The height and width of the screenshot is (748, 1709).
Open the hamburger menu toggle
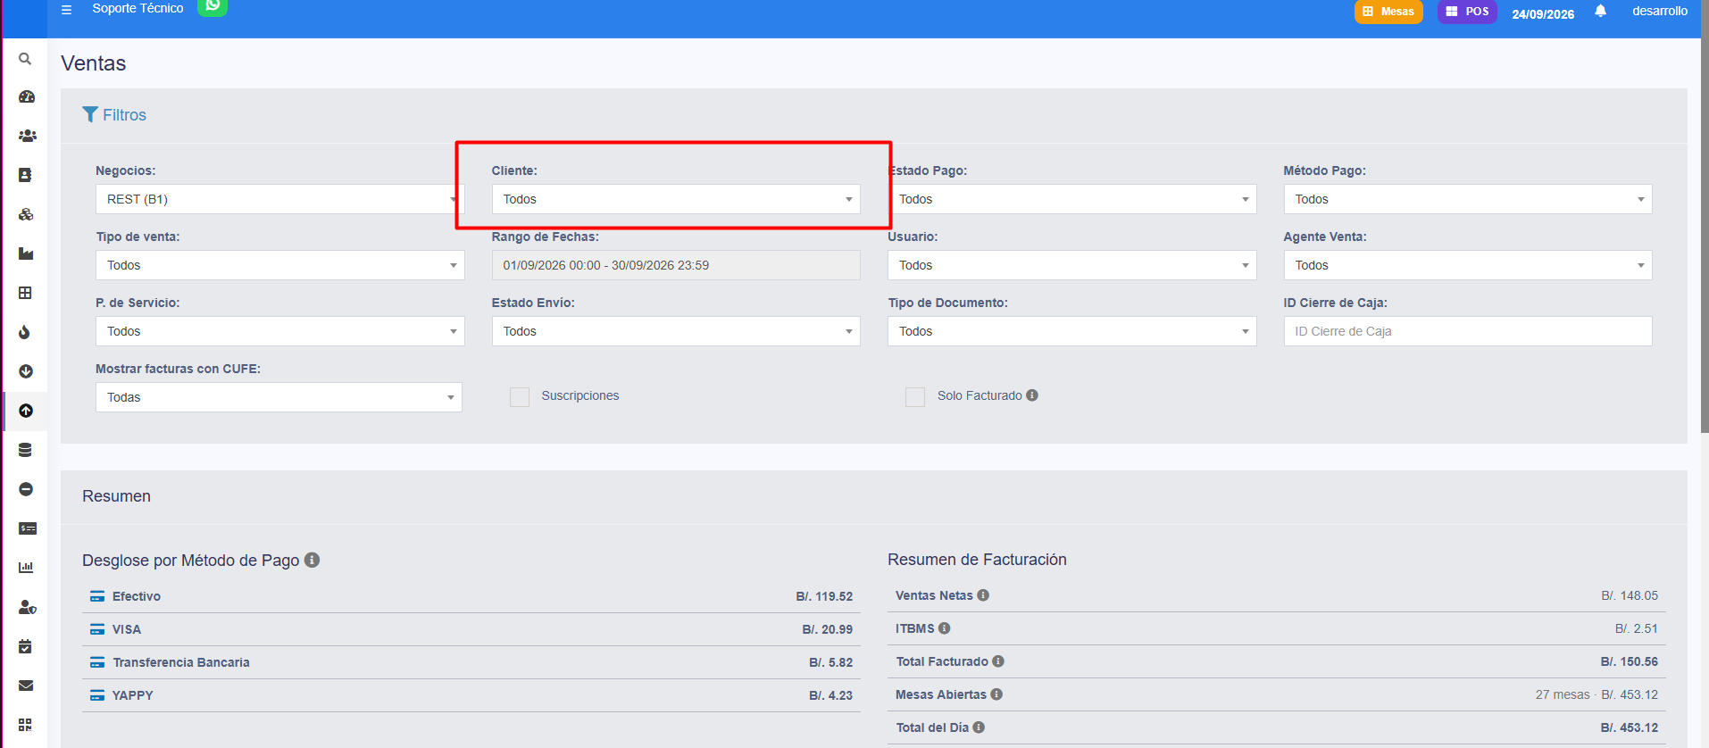(66, 10)
